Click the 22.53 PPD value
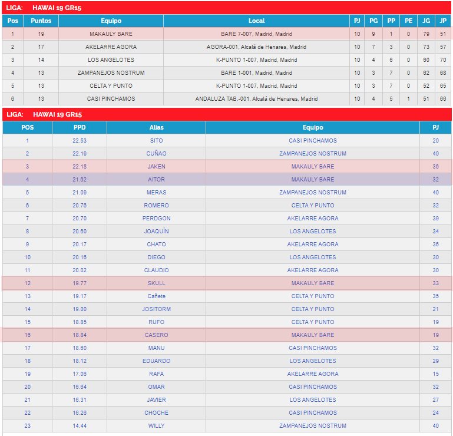This screenshot has height=436, width=453. [x=80, y=140]
